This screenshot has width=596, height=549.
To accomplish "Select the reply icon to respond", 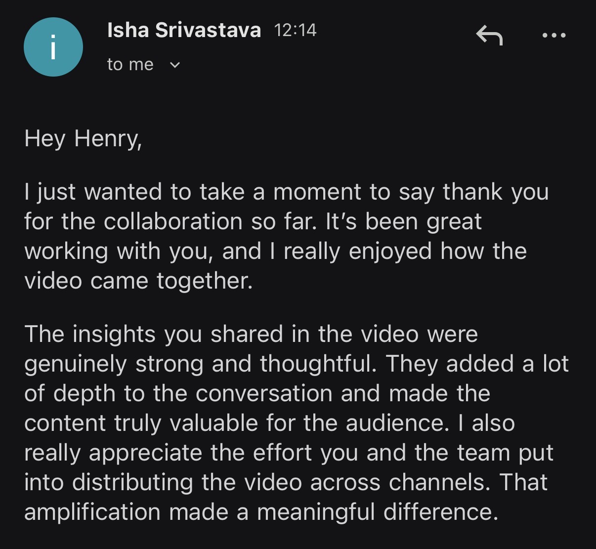I will 491,36.
